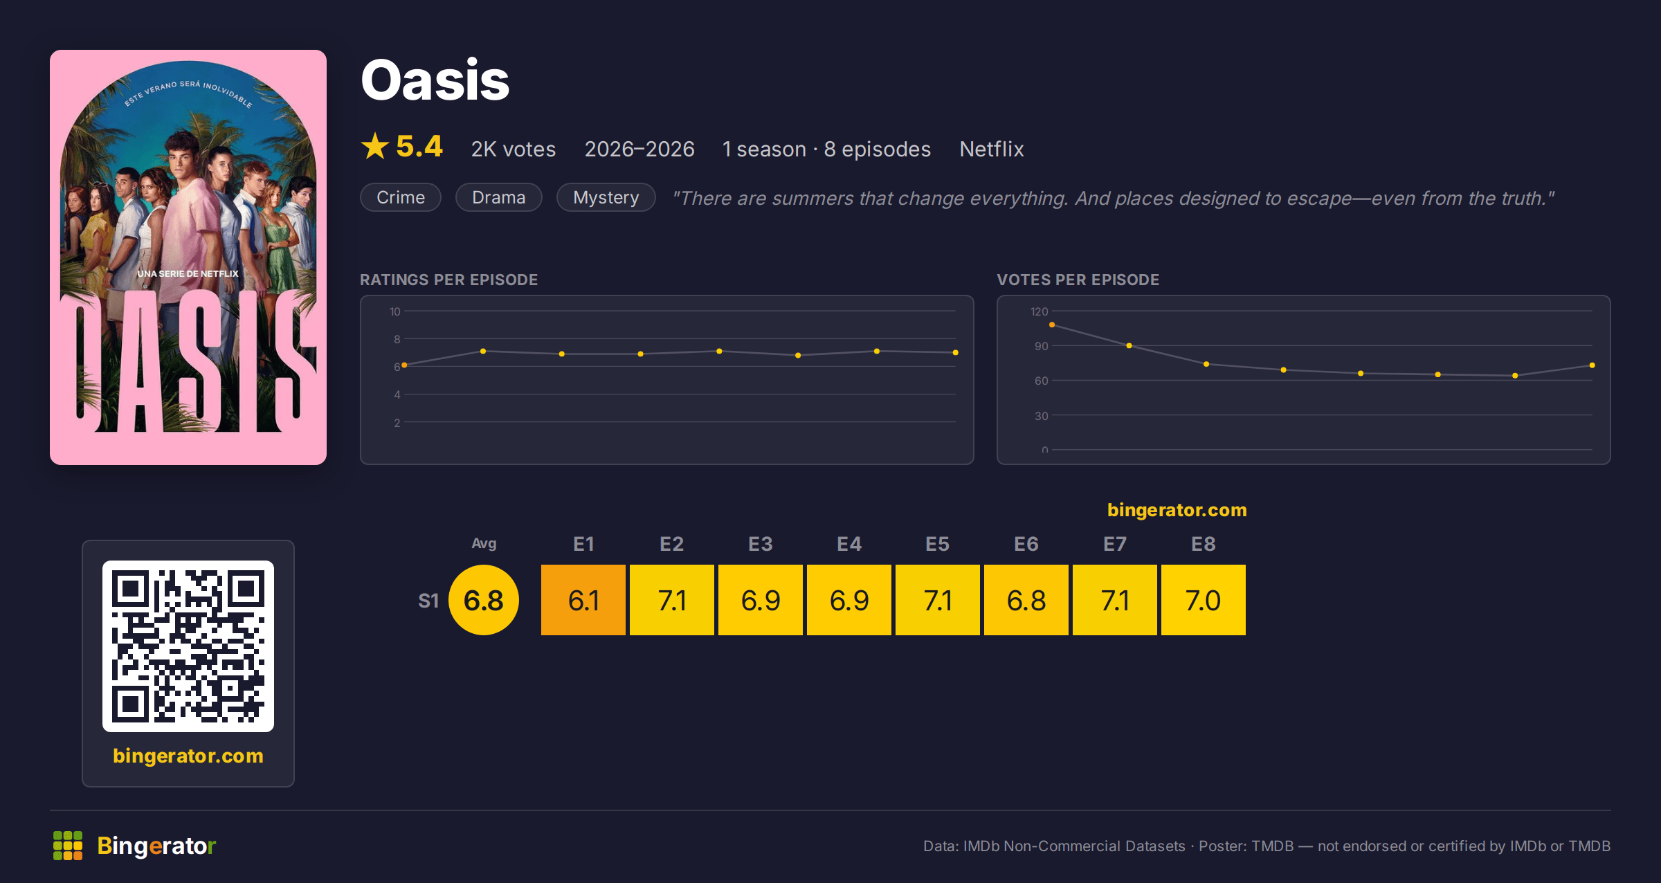Click the Bingerator grid logo icon
The height and width of the screenshot is (883, 1661).
(x=68, y=846)
